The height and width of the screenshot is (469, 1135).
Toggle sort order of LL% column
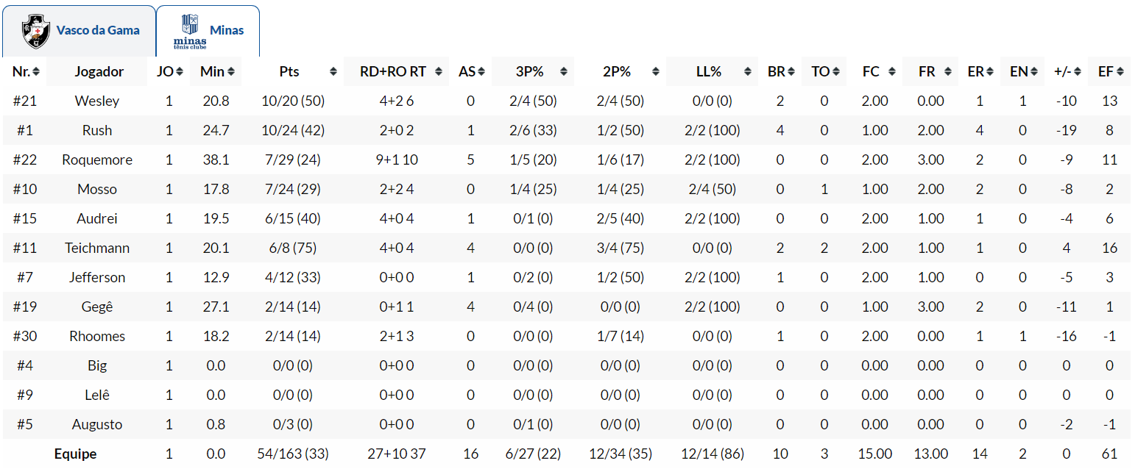point(749,72)
